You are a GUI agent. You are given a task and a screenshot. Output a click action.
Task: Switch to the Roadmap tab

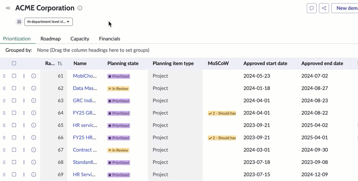(50, 39)
